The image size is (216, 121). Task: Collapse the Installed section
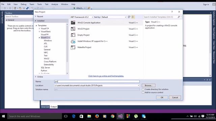tap(35, 21)
